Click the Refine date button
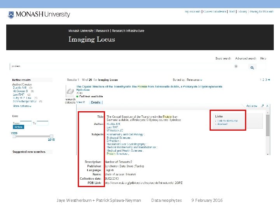The width and height of the screenshot is (280, 210). coord(18,127)
